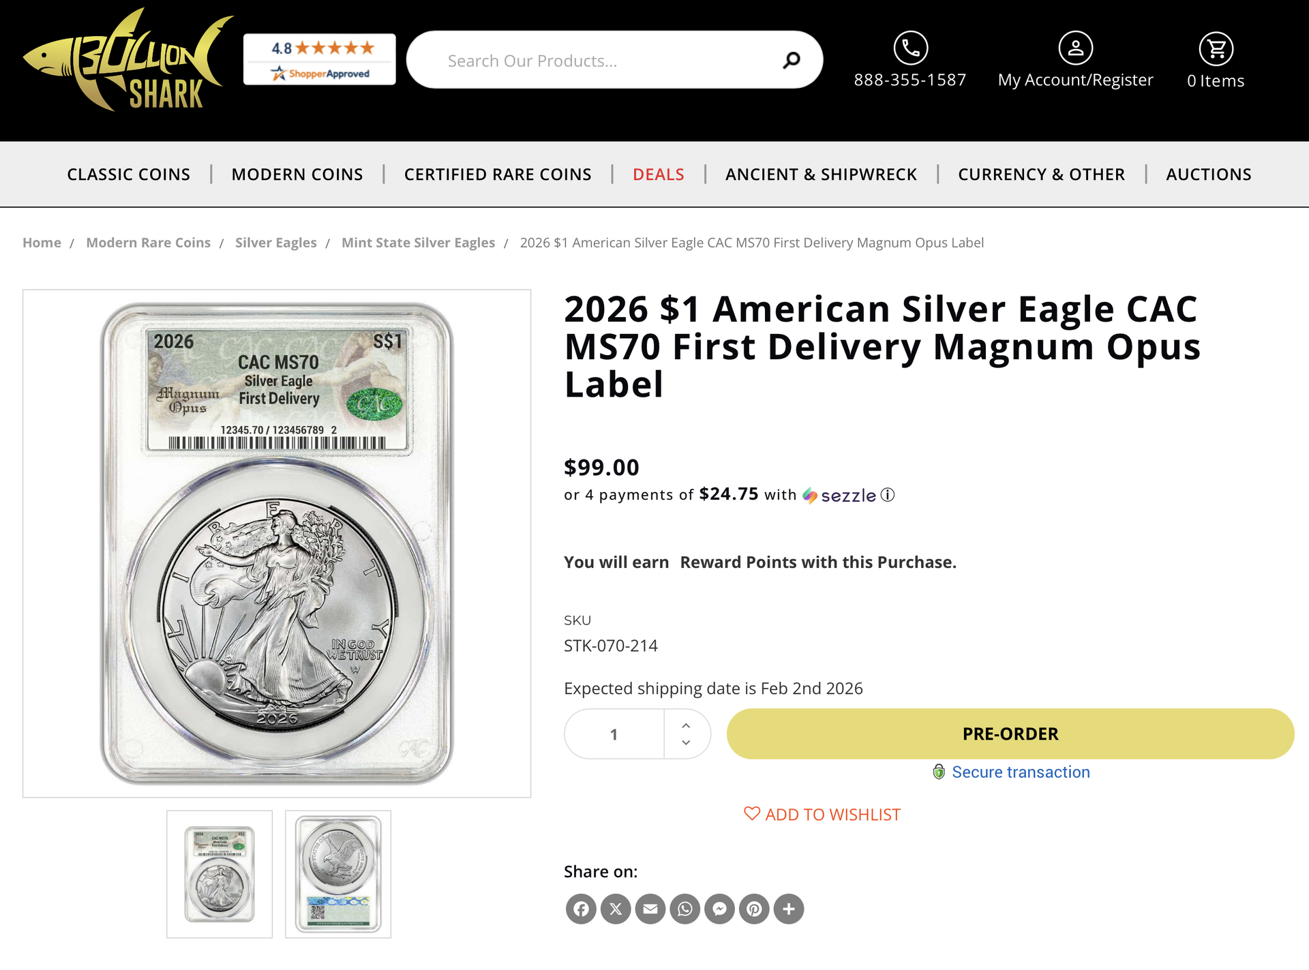Go to Silver Eagles breadcrumb
1309x970 pixels.
pos(275,243)
